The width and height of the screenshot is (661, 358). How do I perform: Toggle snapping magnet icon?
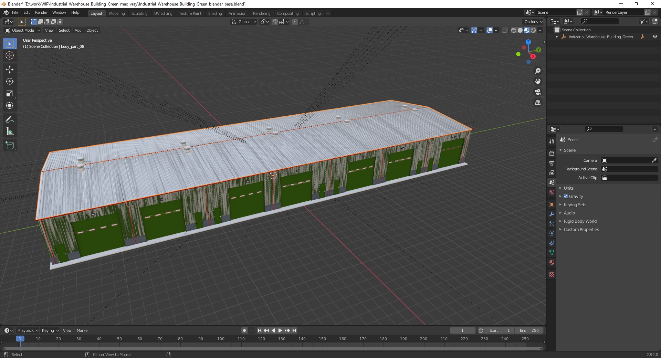[x=275, y=22]
